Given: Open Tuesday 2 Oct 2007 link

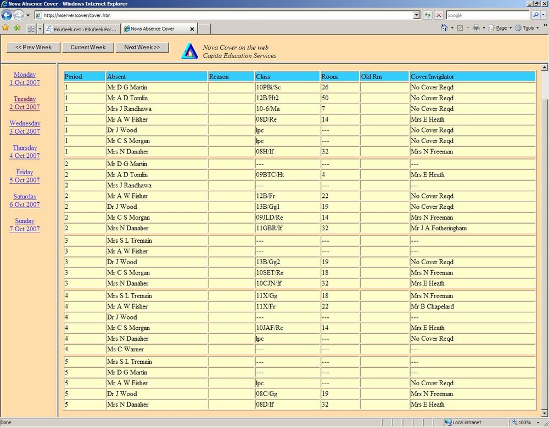Looking at the screenshot, I should click(x=25, y=103).
